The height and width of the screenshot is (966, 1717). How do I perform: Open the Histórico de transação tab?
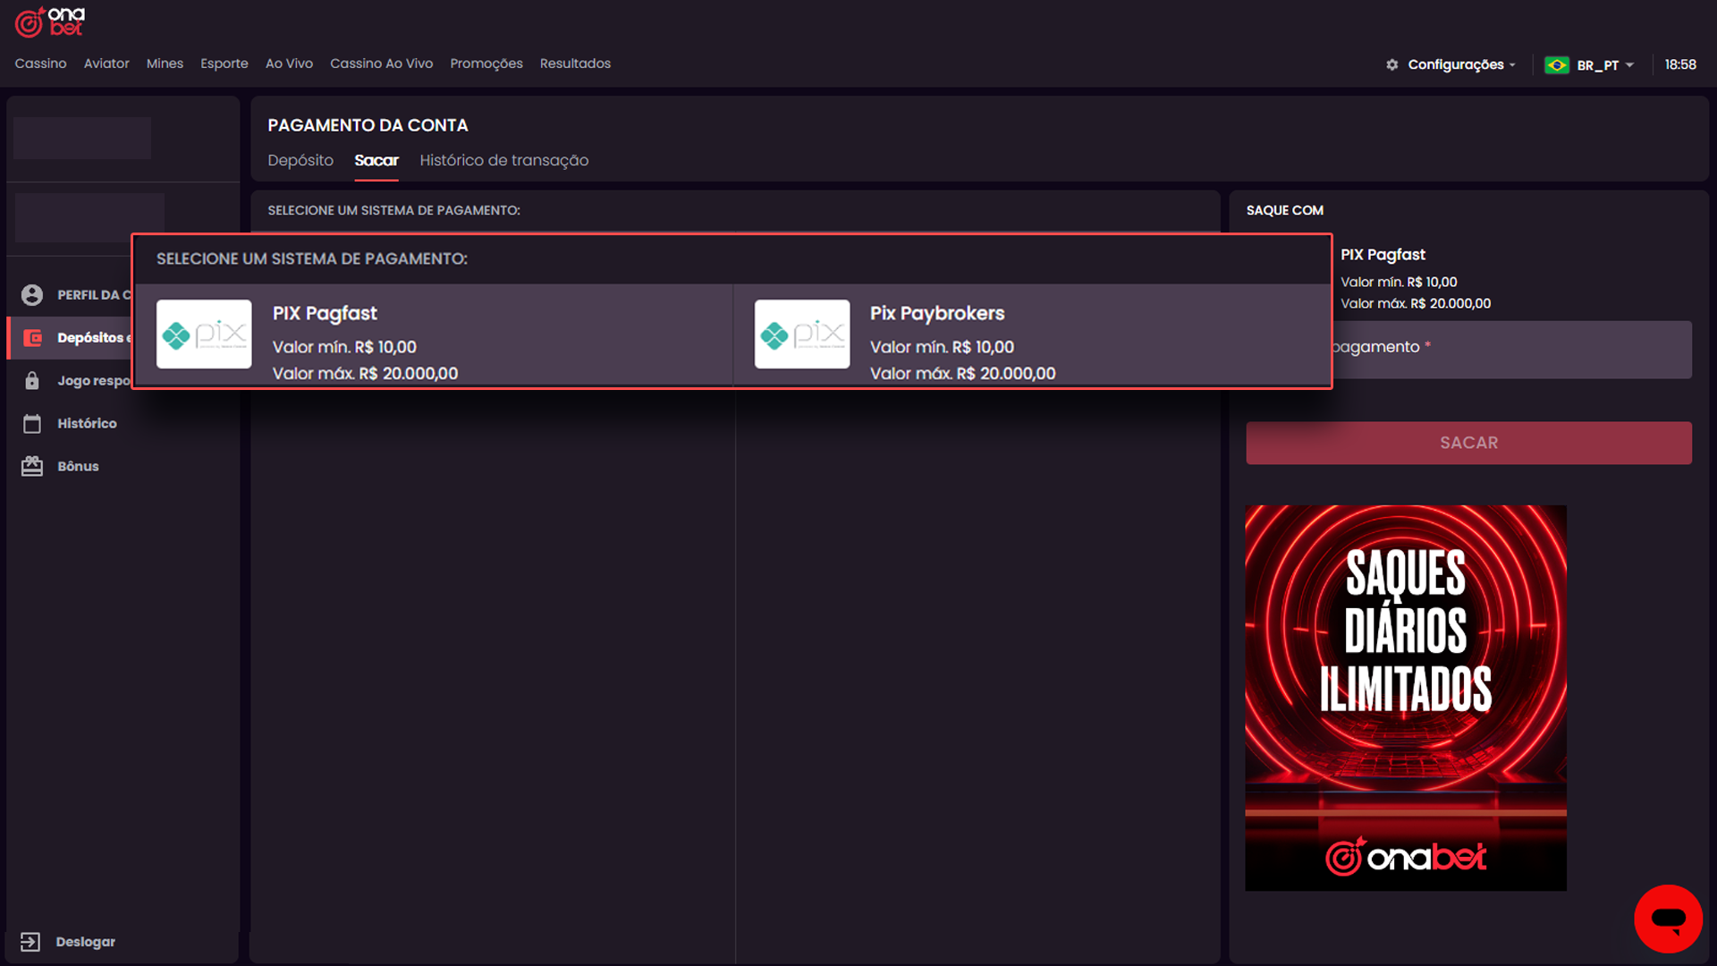pos(503,160)
